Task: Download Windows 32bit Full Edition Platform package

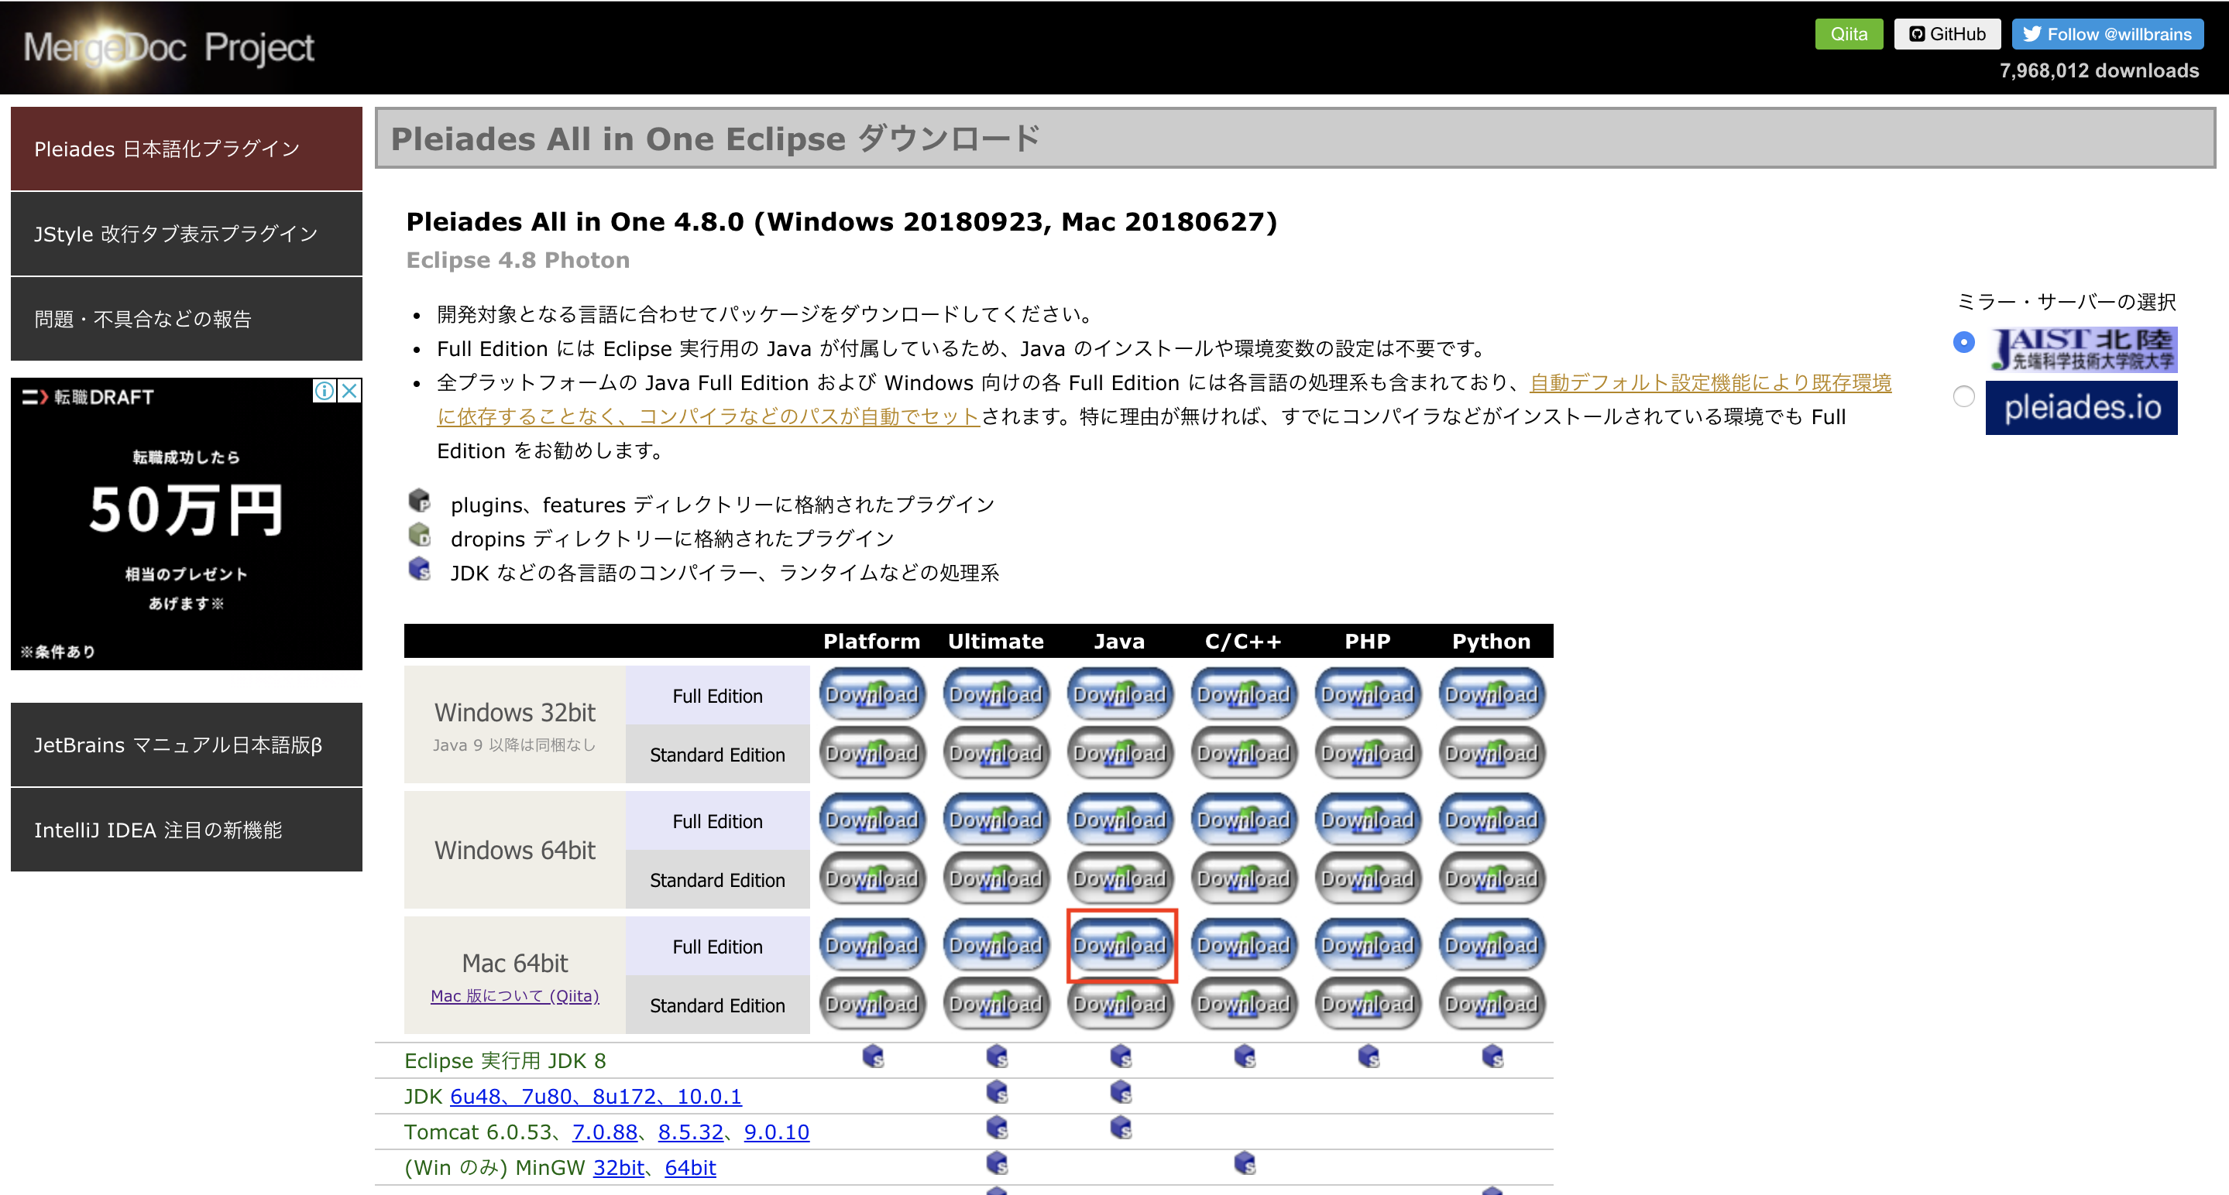Action: pos(872,694)
